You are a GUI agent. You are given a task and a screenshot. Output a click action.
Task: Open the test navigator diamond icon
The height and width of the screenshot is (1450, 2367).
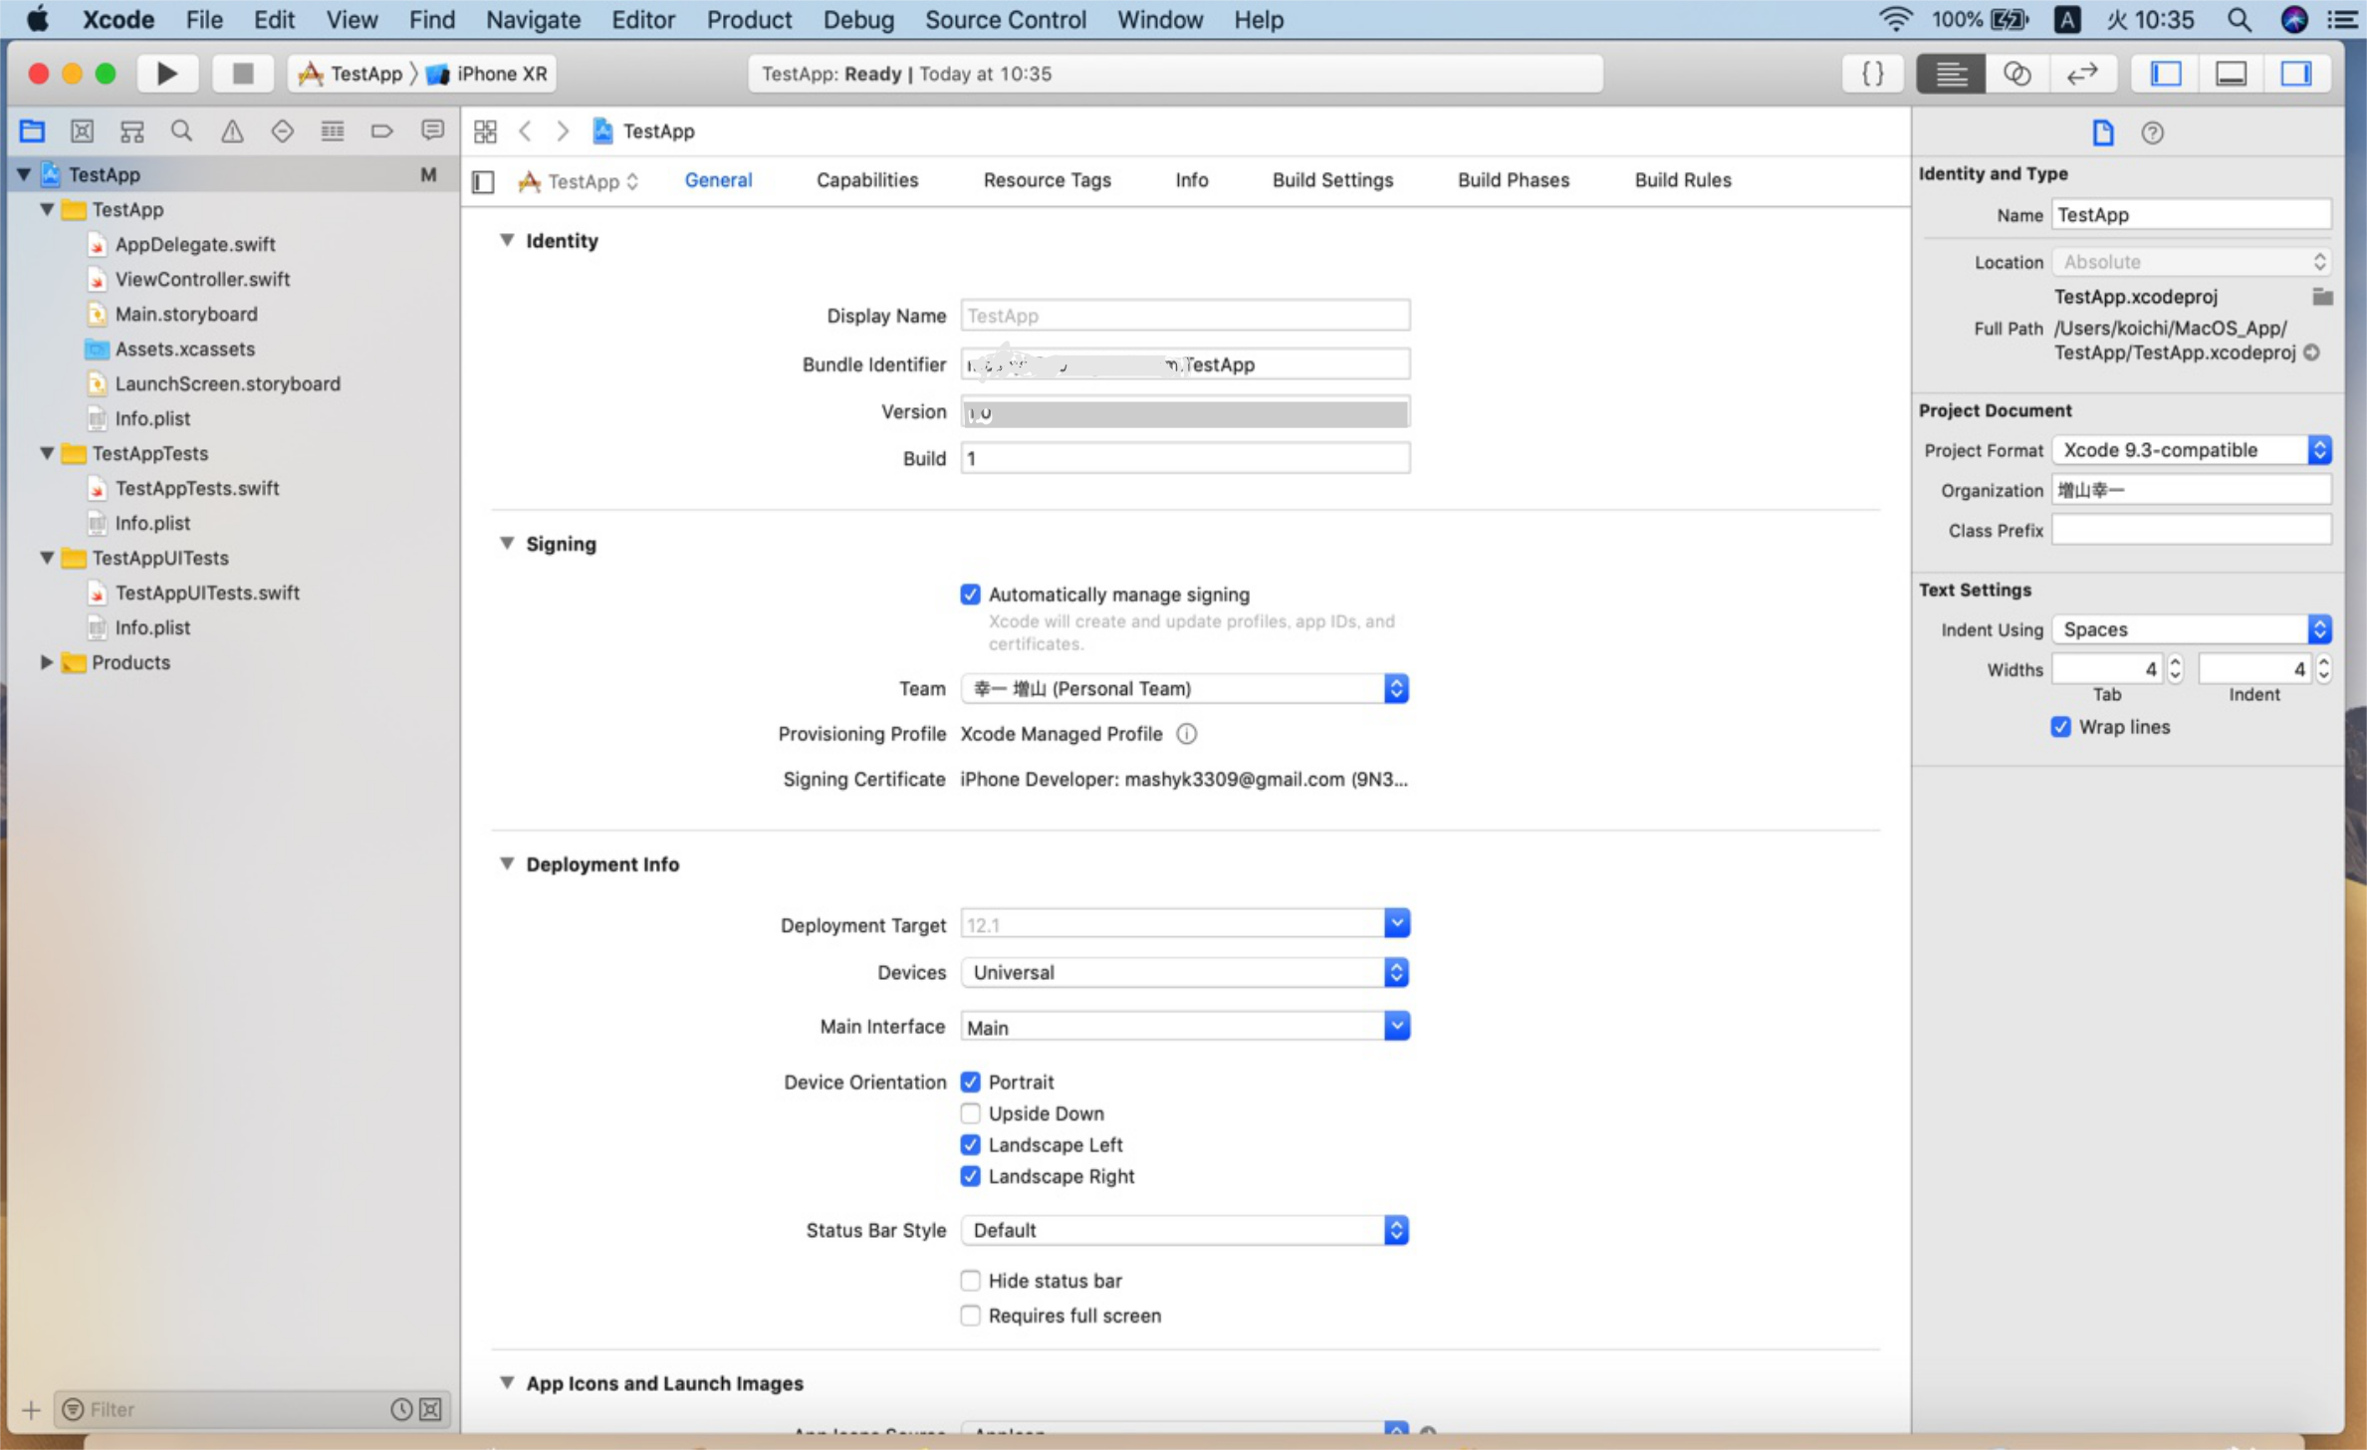click(x=282, y=130)
